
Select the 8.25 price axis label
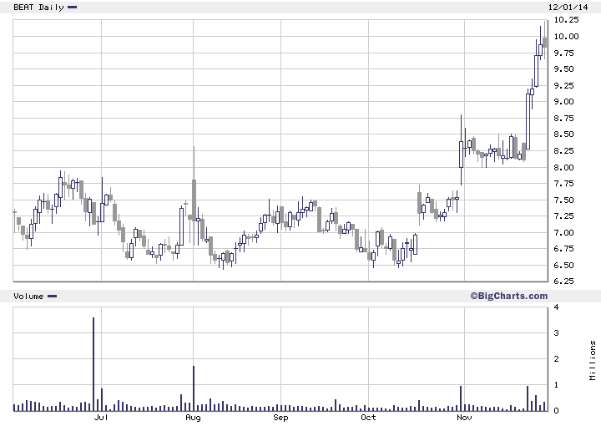tap(563, 150)
